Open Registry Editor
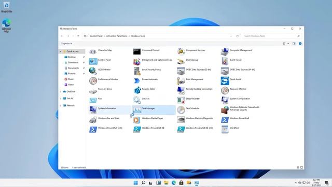Viewport: 332px width, 187px height. click(144, 90)
